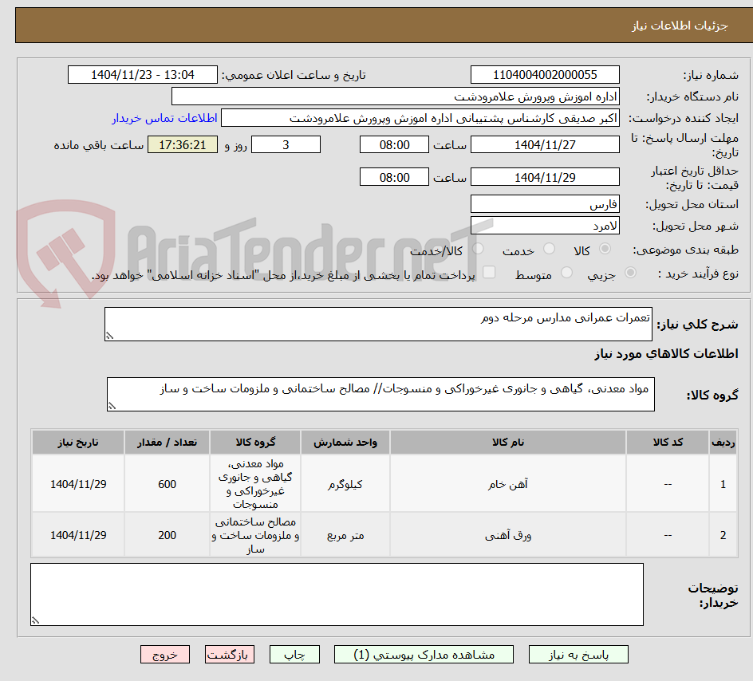Click the need date of آهن خام row

click(78, 484)
